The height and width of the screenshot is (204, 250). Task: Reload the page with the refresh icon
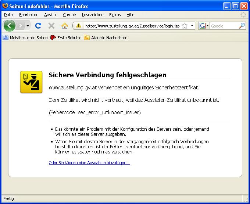tap(38, 26)
